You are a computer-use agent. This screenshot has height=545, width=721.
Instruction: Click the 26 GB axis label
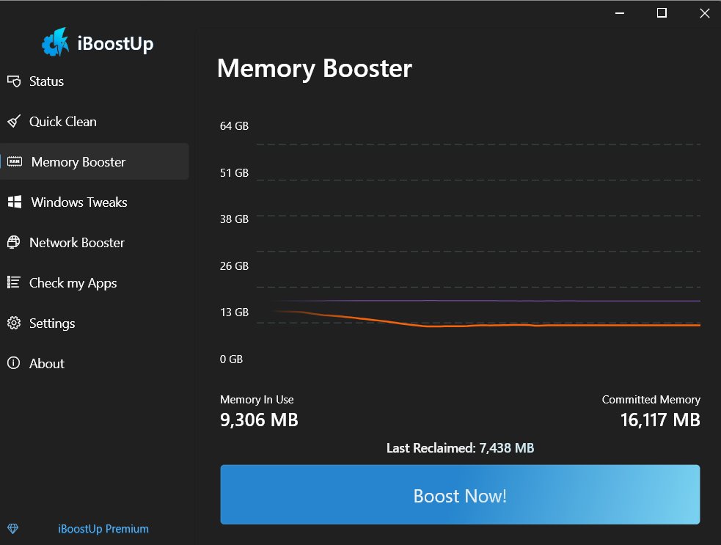[x=234, y=266]
